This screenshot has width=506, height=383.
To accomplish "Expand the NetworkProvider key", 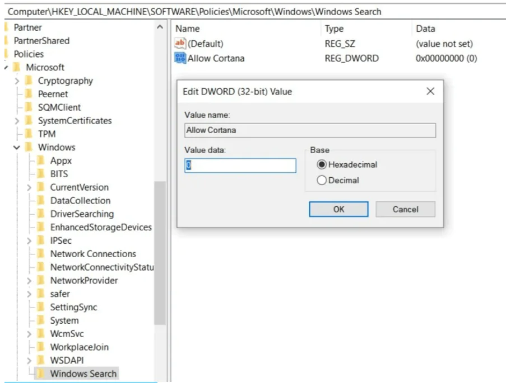I will (x=29, y=281).
